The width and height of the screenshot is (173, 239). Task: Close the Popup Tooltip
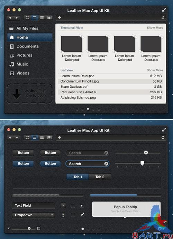158,204
